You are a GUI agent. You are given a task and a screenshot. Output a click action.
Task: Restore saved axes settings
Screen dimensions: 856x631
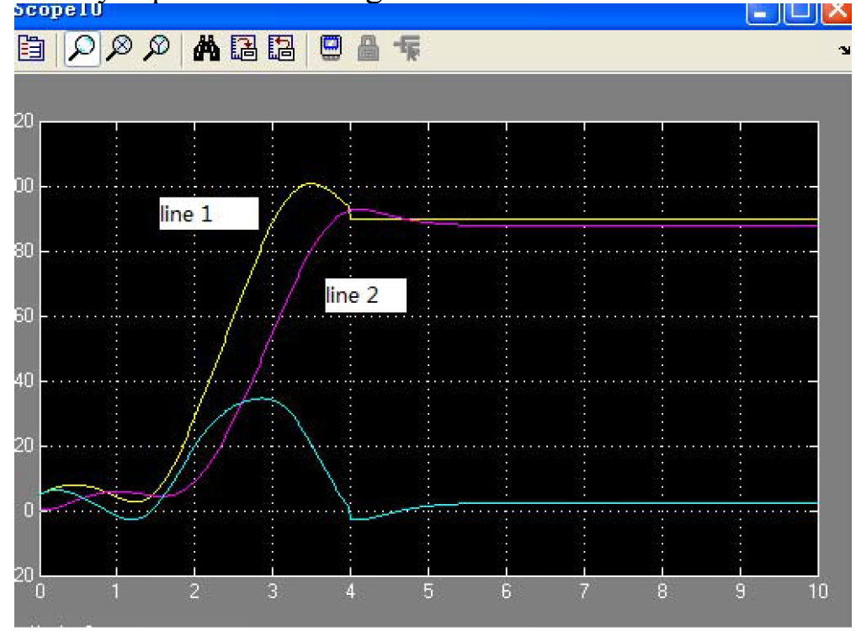[280, 50]
